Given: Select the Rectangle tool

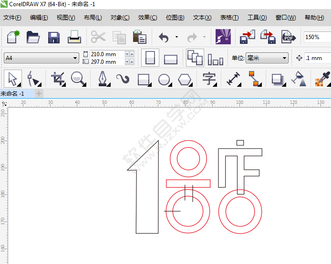Looking at the screenshot, I should [144, 79].
